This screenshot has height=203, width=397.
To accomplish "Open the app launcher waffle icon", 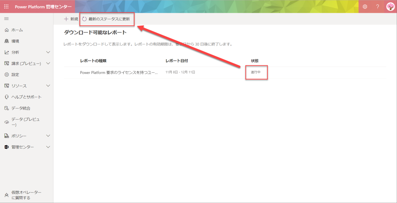I will (6, 7).
